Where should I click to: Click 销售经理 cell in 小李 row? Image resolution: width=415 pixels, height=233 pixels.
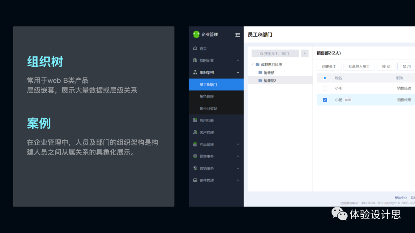[x=404, y=89]
